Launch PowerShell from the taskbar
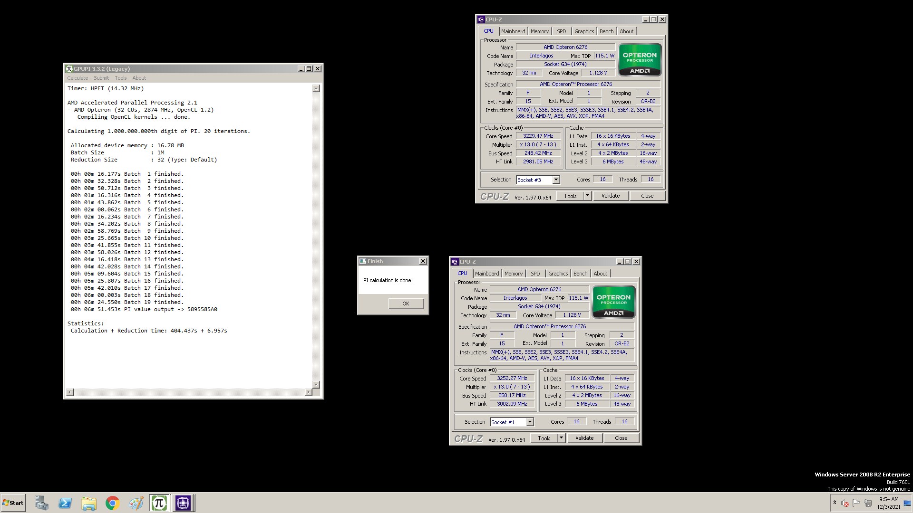Screen dimensions: 913x513 point(65,503)
